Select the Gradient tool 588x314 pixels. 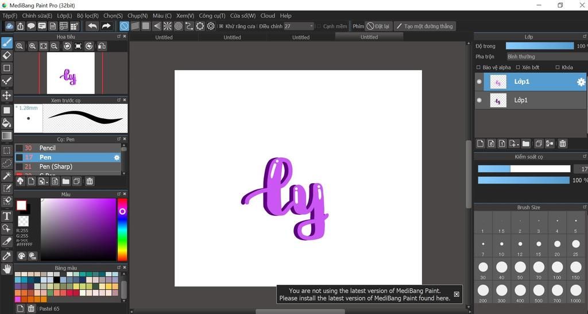tap(7, 135)
